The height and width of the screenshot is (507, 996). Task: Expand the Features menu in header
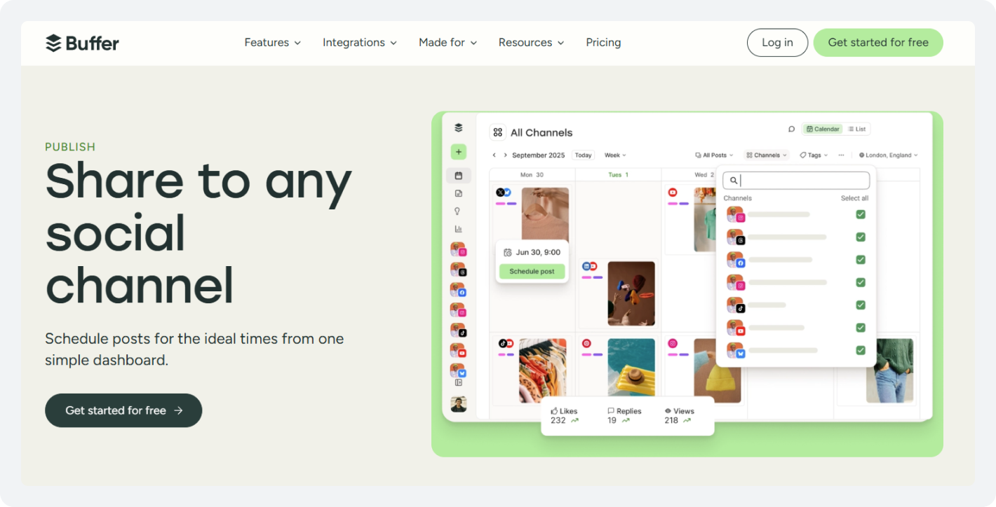273,43
